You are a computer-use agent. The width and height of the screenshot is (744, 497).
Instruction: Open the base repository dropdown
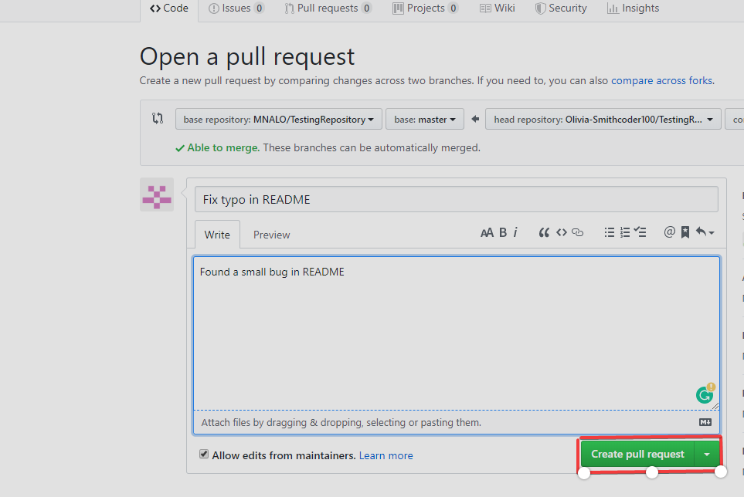[x=279, y=120]
